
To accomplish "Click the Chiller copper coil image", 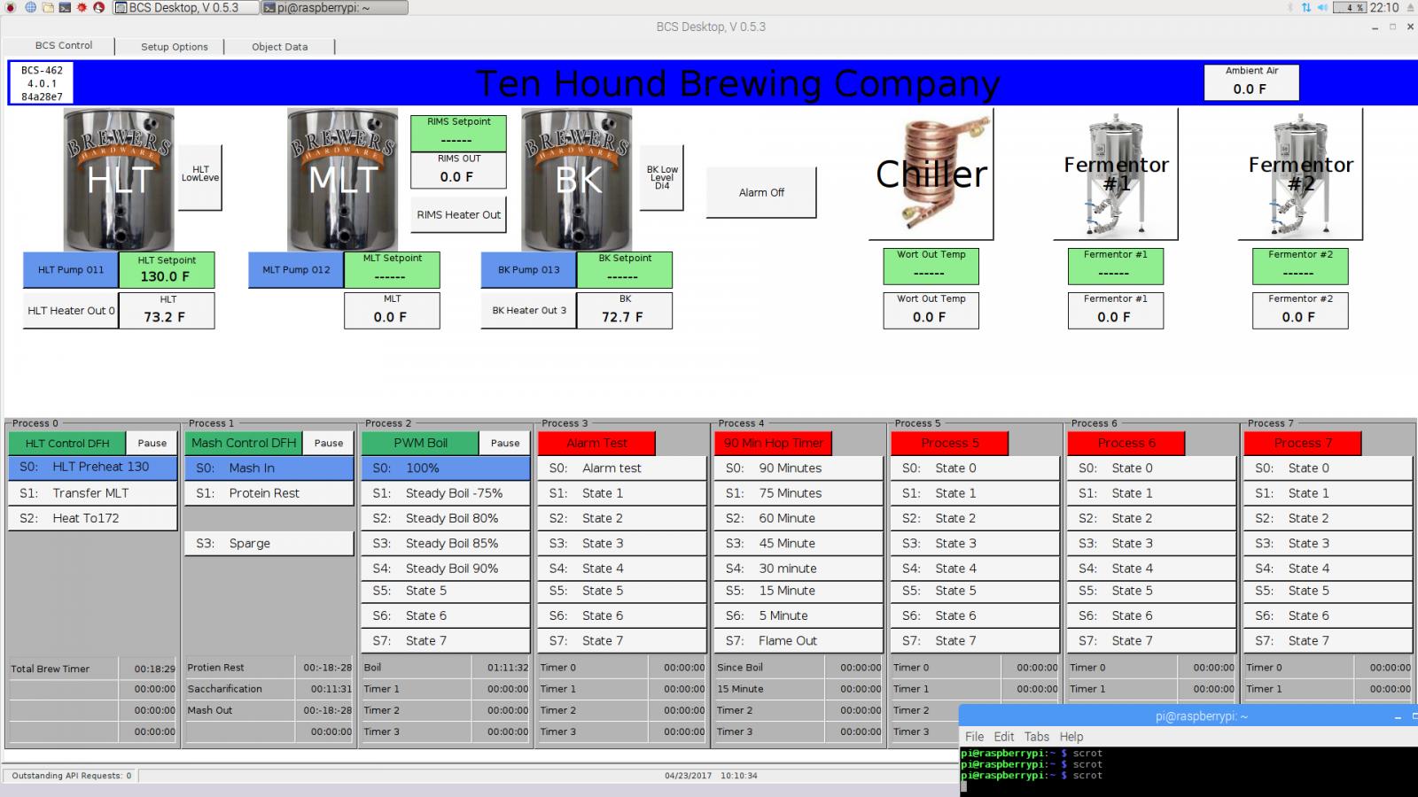I will pos(931,174).
